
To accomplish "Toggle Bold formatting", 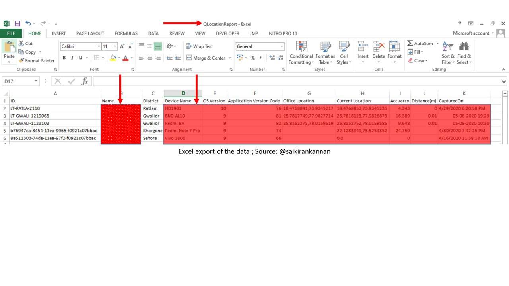I will point(64,58).
